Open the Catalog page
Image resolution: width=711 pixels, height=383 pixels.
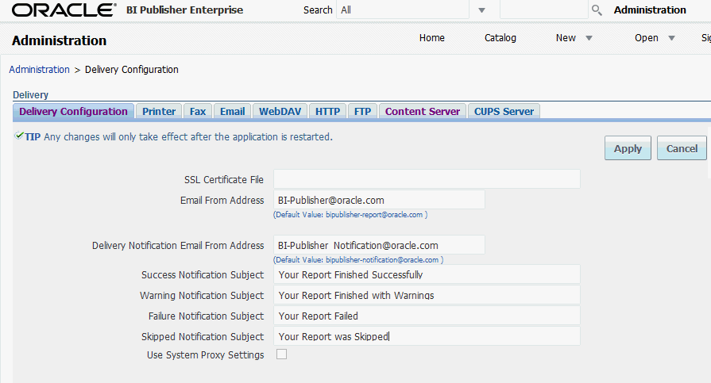click(x=500, y=38)
